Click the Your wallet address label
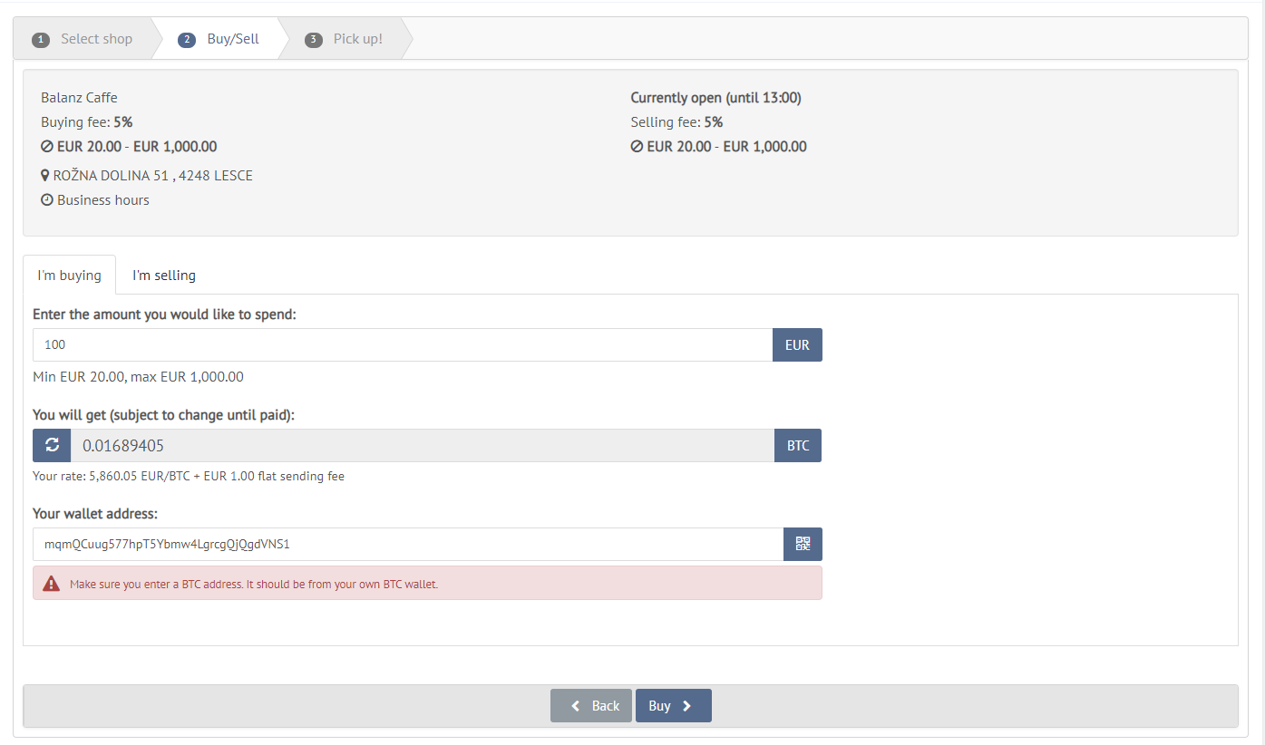Image resolution: width=1265 pixels, height=745 pixels. [95, 513]
